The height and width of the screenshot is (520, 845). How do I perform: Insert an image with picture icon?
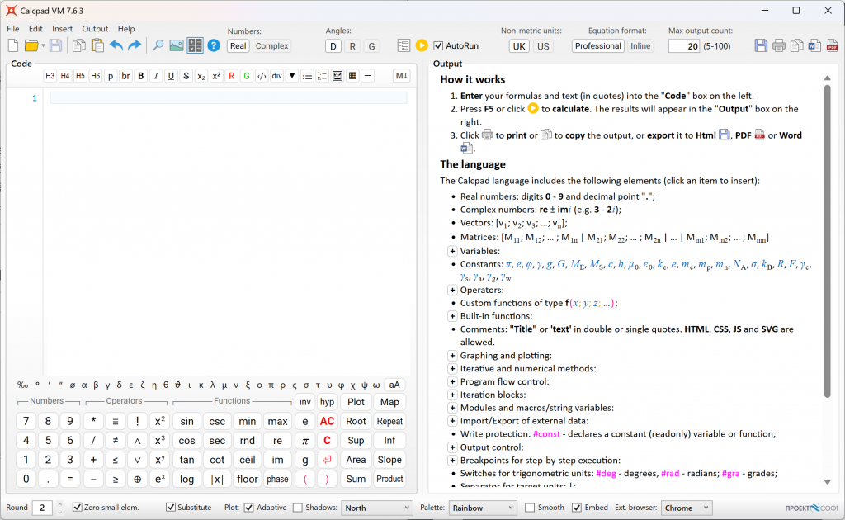[x=177, y=45]
